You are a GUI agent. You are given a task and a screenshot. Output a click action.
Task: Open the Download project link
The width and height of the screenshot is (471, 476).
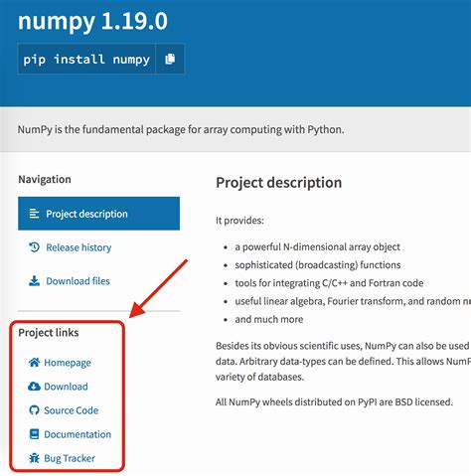click(66, 387)
